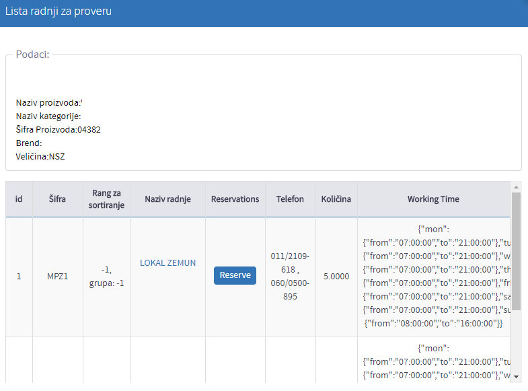528x391 pixels.
Task: Click the Reservations column header
Action: click(x=235, y=199)
